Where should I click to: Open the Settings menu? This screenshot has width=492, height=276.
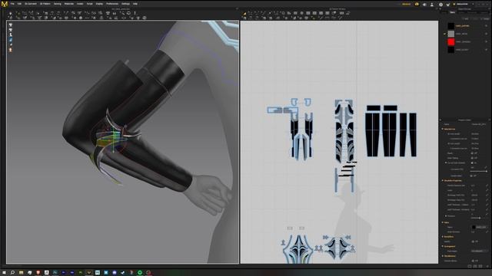click(125, 4)
